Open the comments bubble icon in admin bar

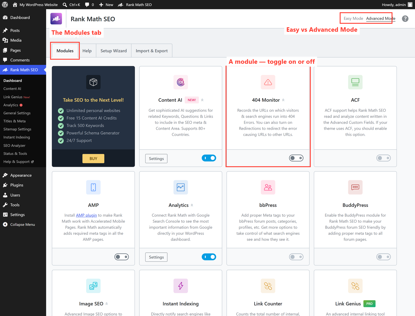tap(87, 5)
